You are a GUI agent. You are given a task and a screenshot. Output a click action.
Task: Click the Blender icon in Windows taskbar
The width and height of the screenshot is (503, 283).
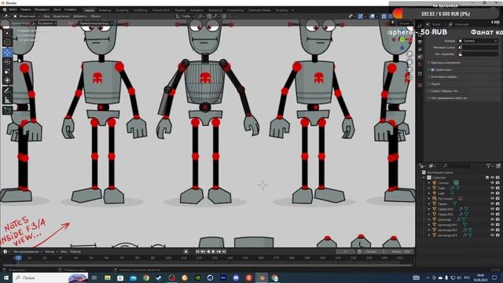(x=262, y=277)
